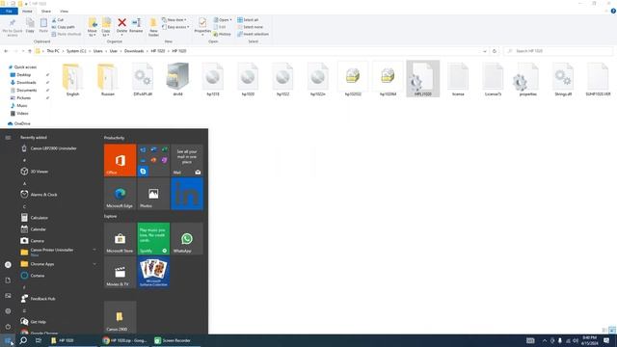Open address bar history dropdown

(x=484, y=51)
